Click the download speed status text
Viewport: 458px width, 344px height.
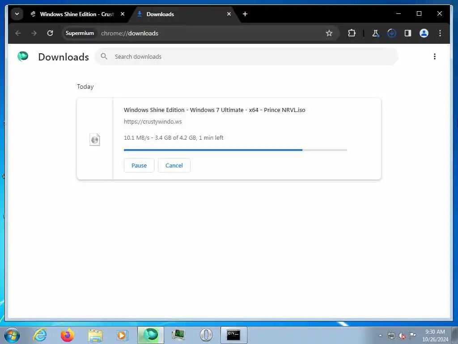[174, 138]
